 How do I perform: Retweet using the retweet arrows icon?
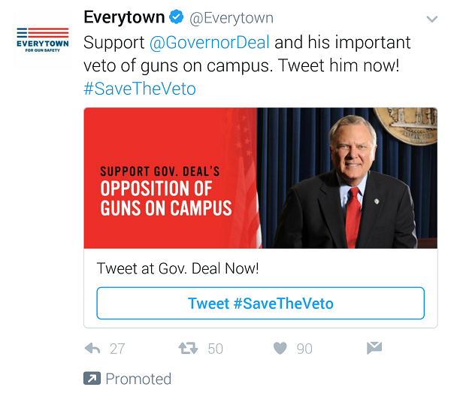pos(187,349)
